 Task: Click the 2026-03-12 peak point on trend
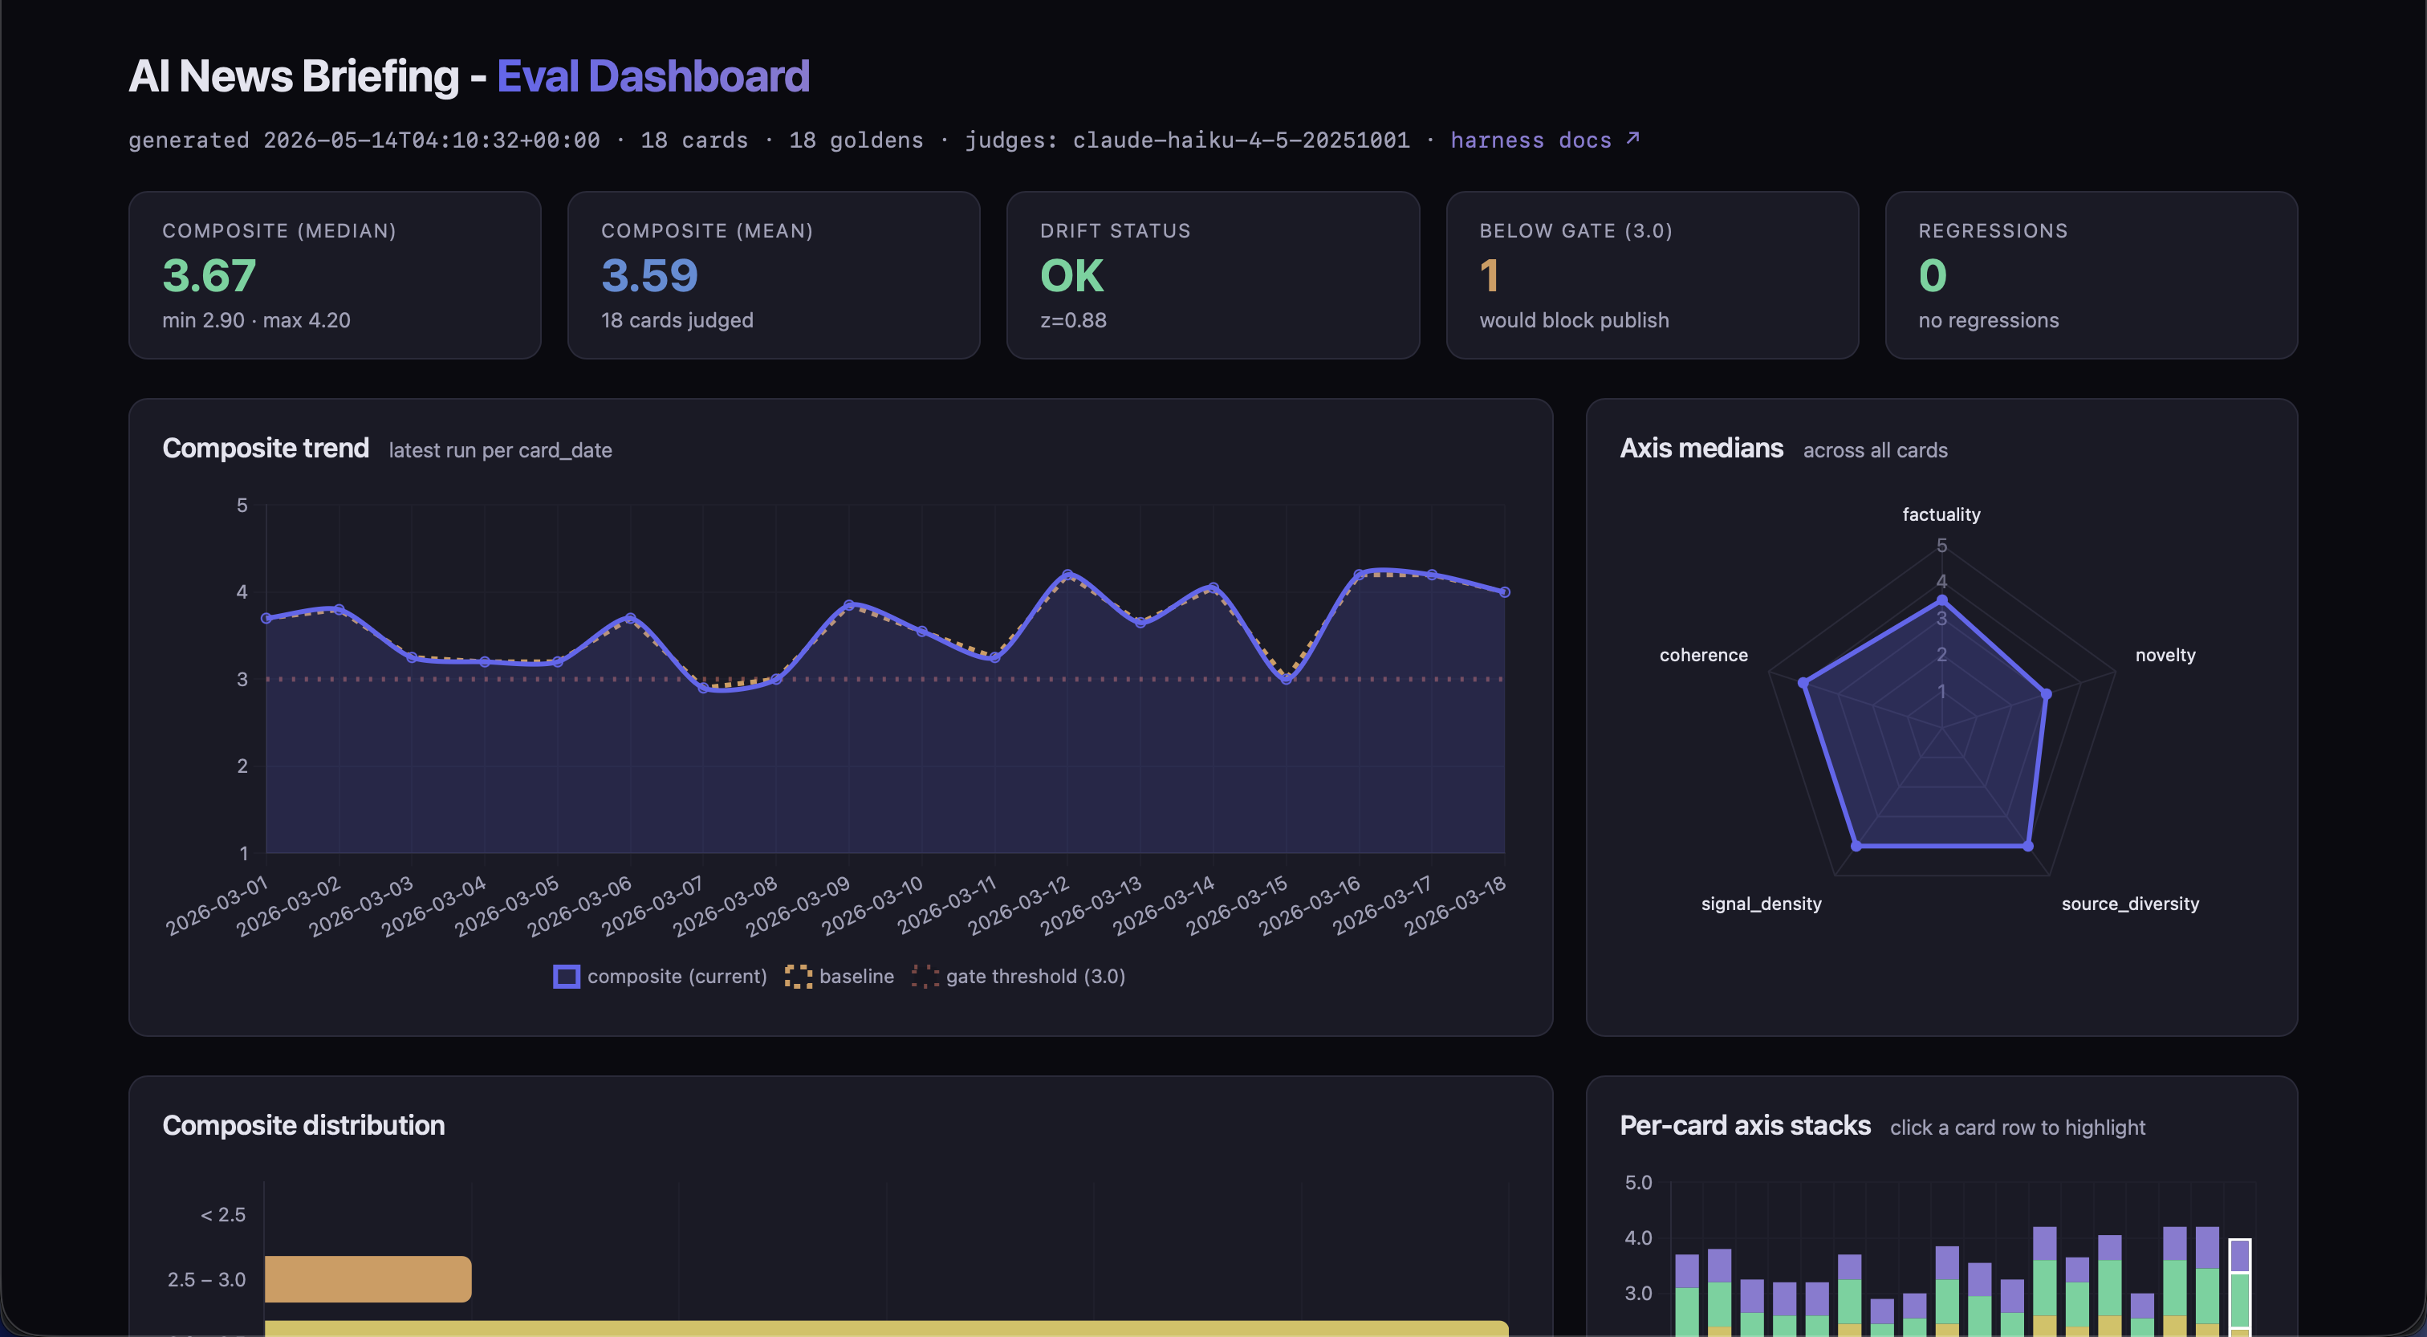pos(1067,574)
